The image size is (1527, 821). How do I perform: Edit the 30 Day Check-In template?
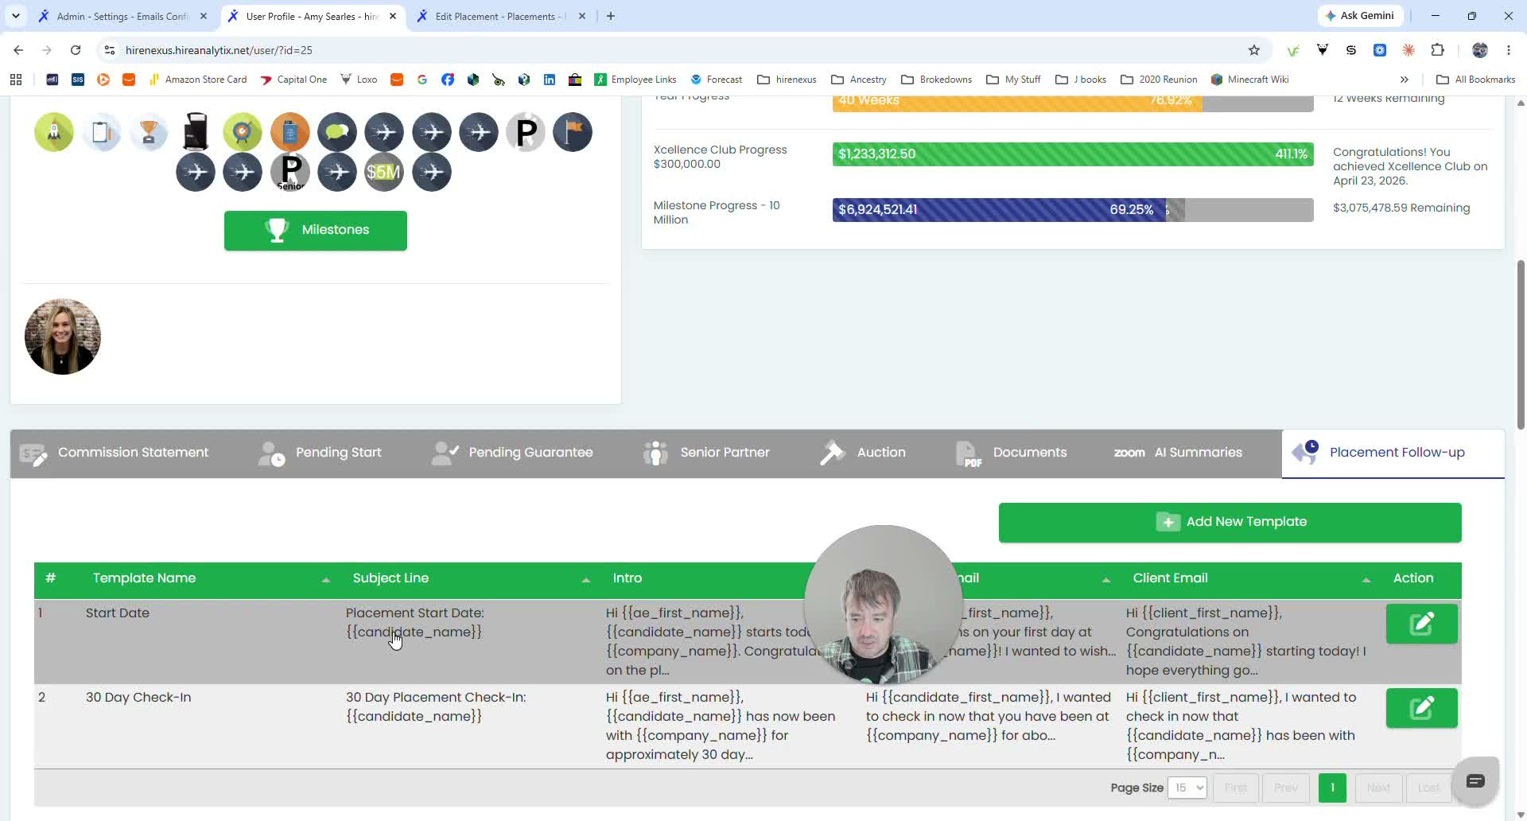[1421, 708]
